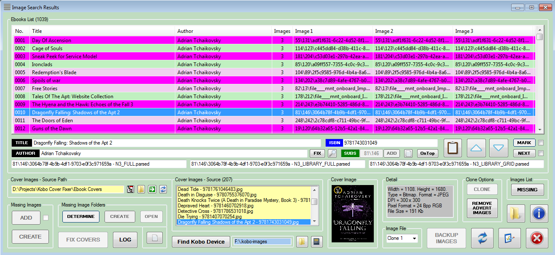Click the blue info icon button
The image size is (555, 255).
coord(539,214)
